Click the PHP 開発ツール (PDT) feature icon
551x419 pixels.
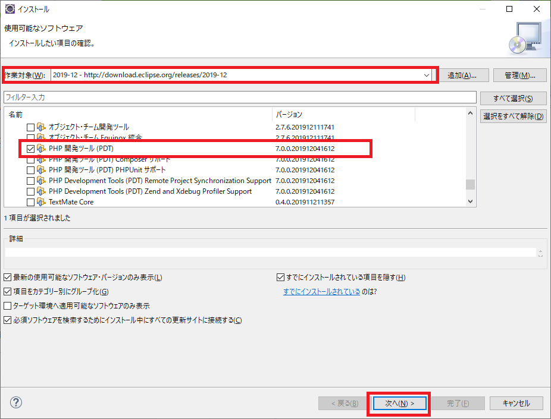click(40, 149)
